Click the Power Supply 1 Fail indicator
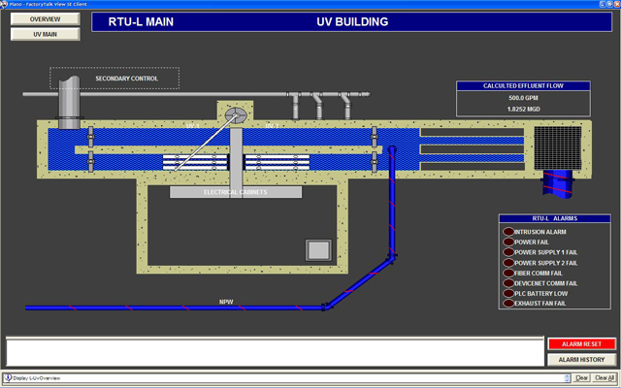621x388 pixels. click(508, 252)
